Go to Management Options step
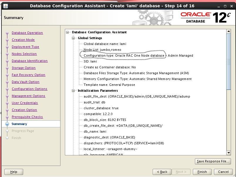236x177 pixels. point(28,96)
